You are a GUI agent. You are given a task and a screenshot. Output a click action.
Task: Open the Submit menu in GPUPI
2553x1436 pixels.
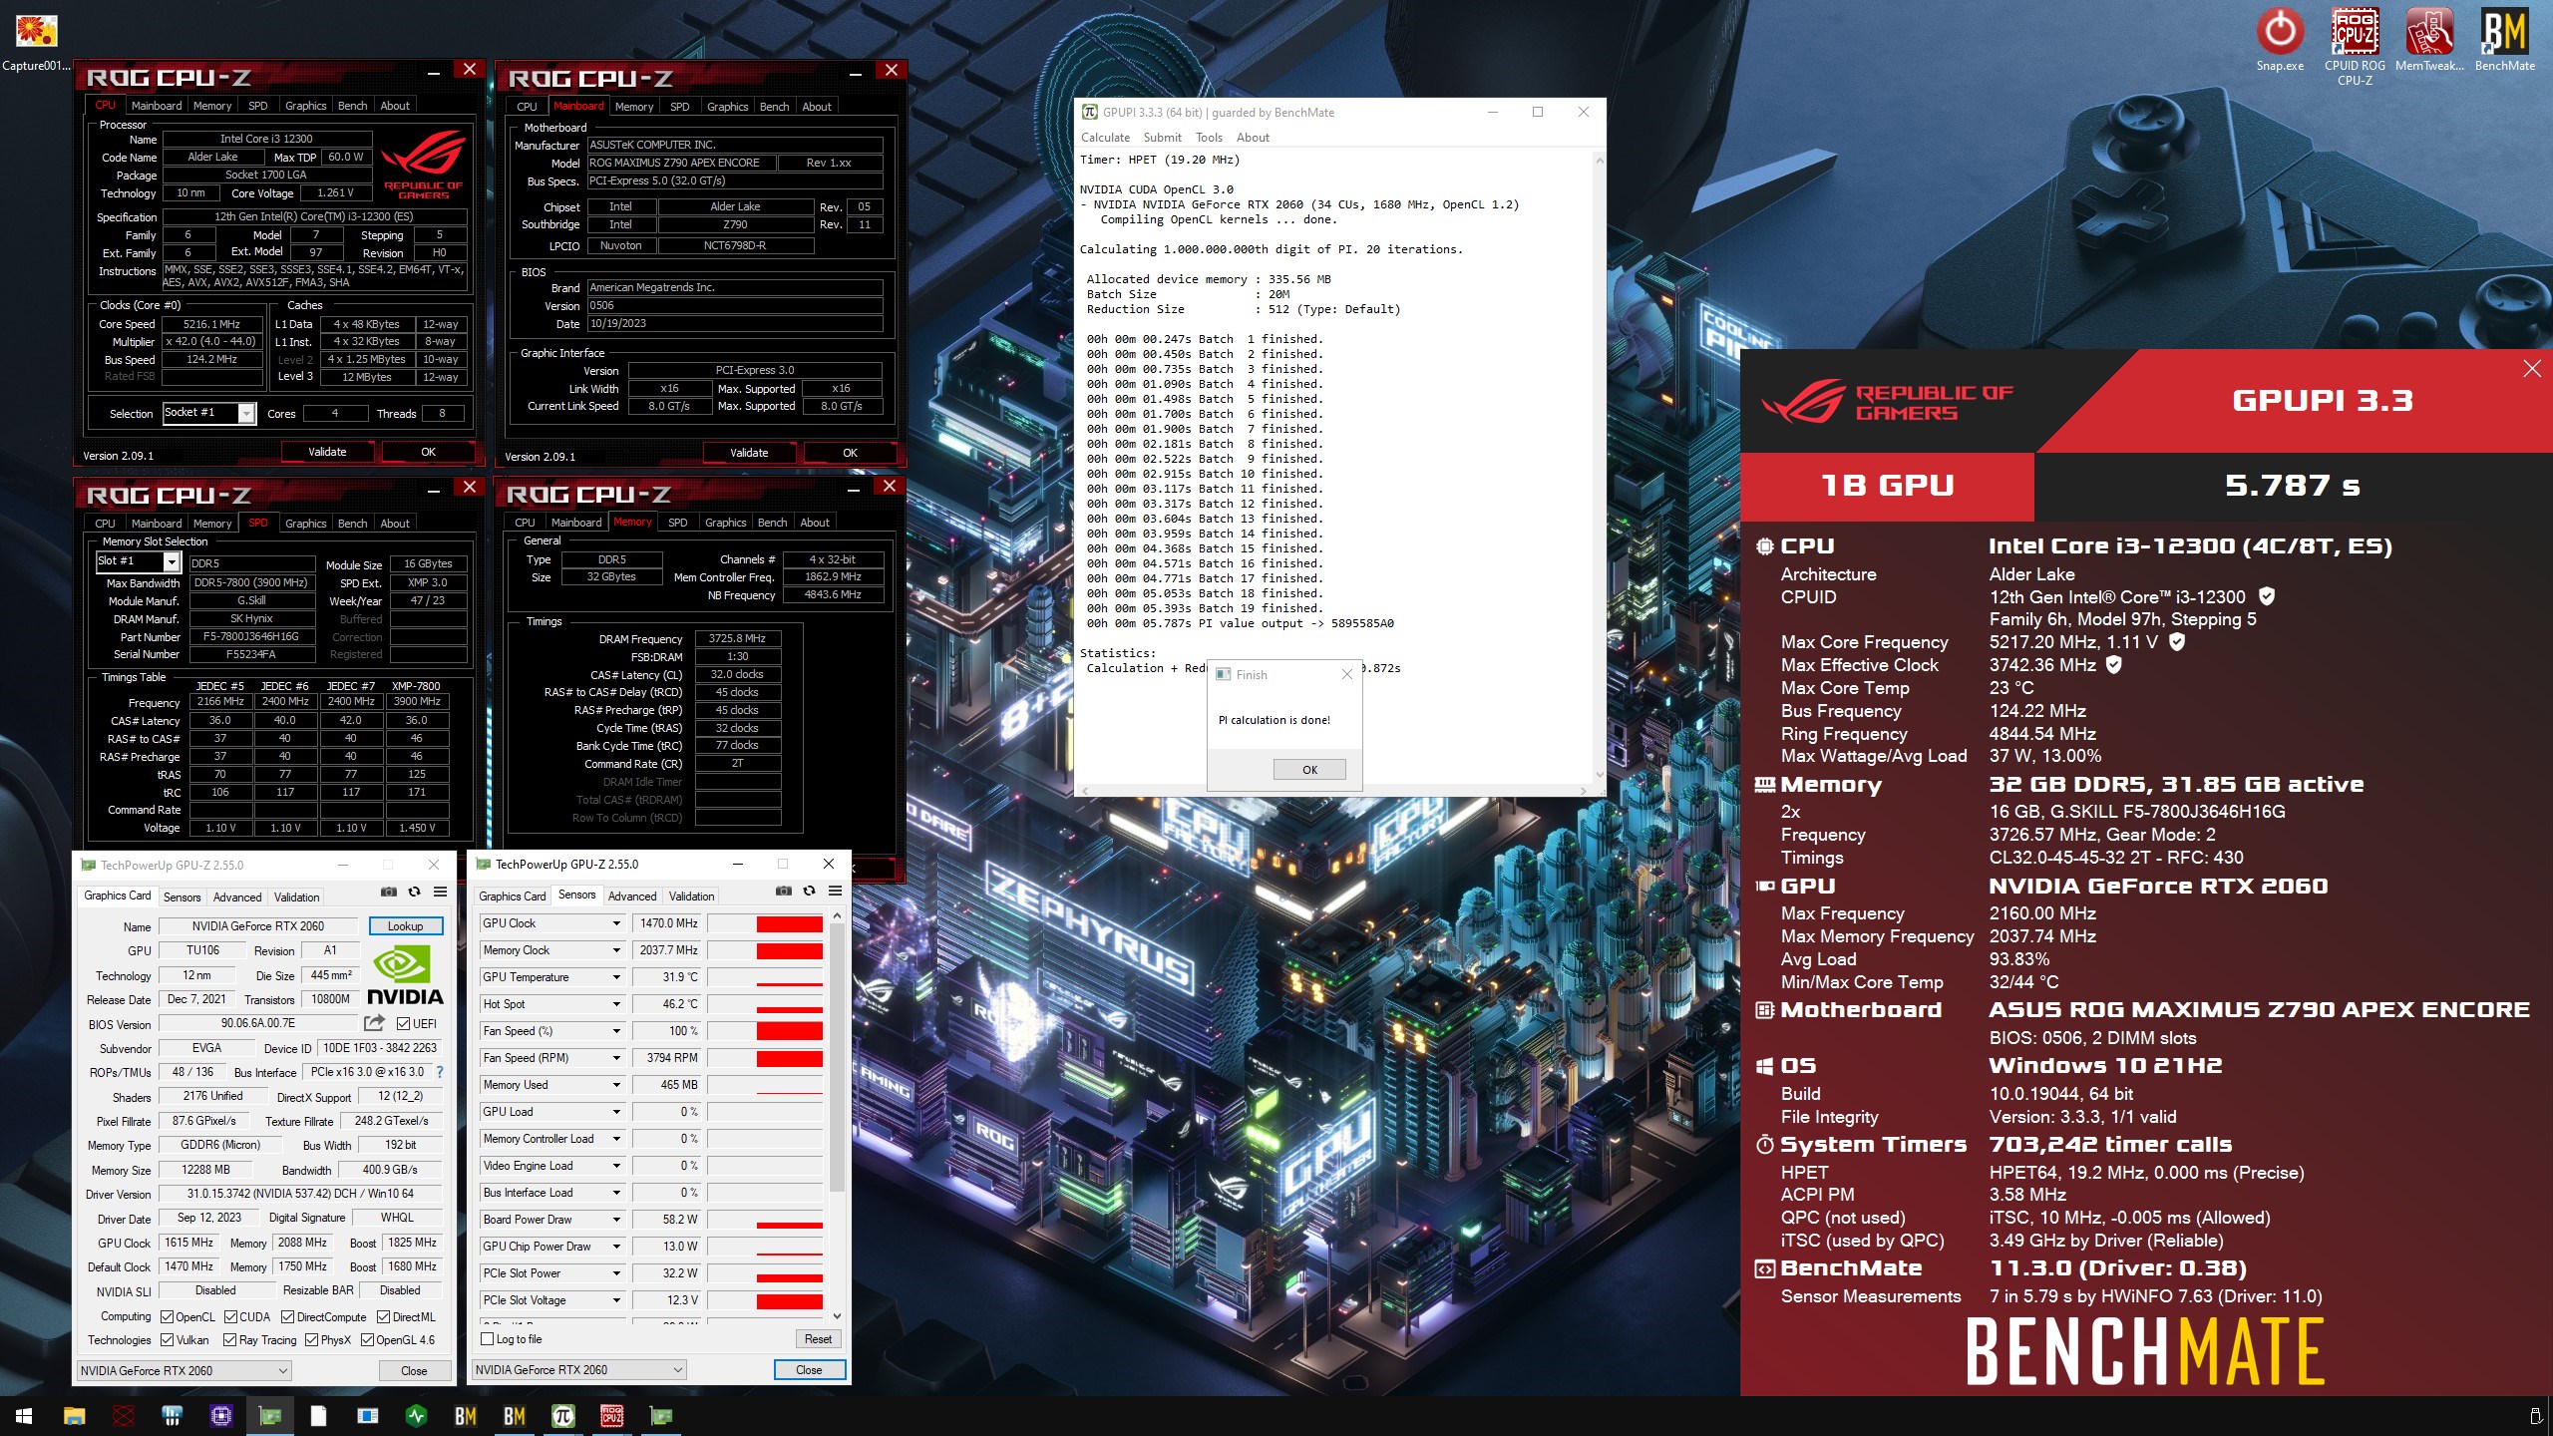click(1162, 138)
